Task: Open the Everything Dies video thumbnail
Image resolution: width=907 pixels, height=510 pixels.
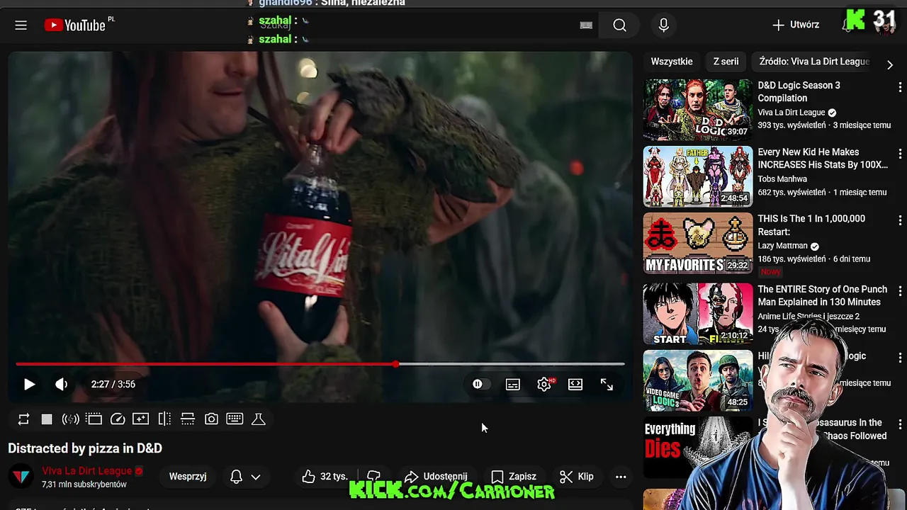Action: 698,448
